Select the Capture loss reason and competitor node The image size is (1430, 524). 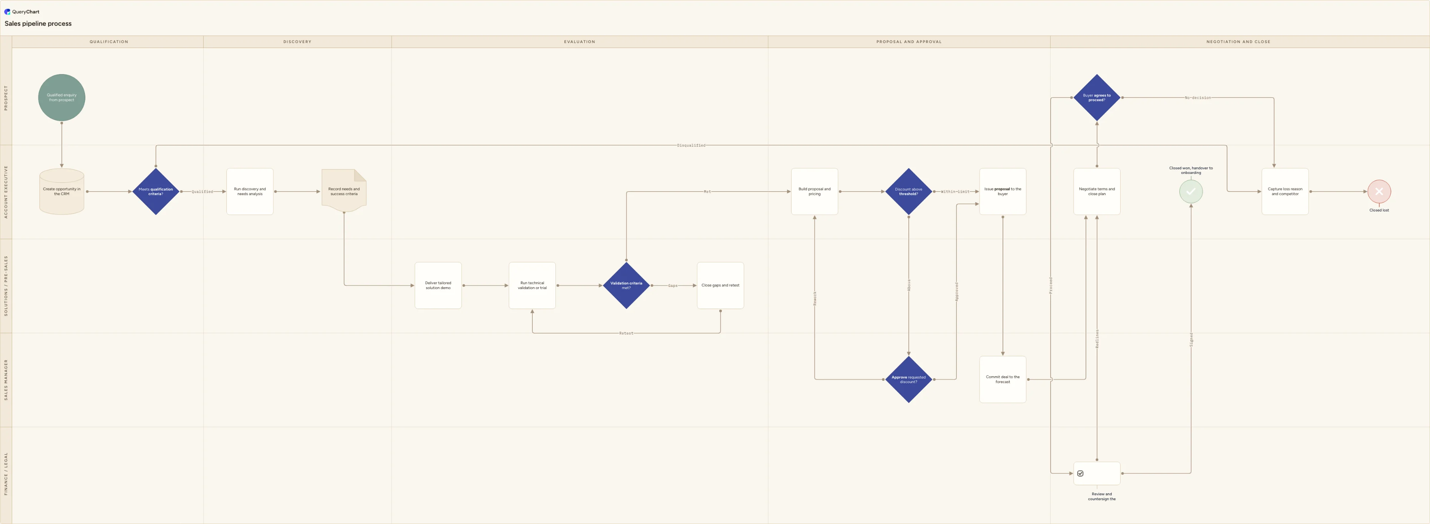coord(1285,191)
